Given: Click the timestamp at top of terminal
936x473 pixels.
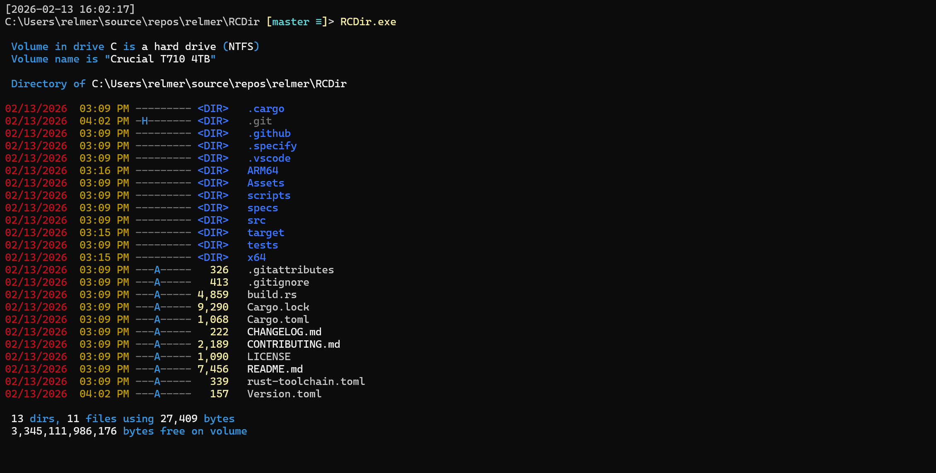Looking at the screenshot, I should click(x=70, y=9).
